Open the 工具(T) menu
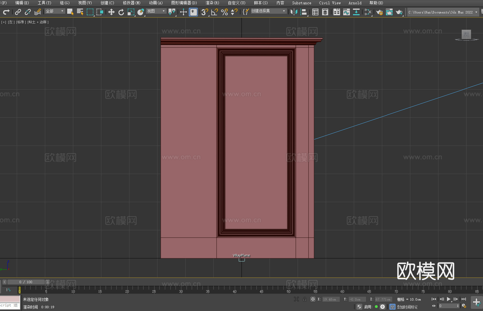This screenshot has width=483, height=311. (x=44, y=3)
